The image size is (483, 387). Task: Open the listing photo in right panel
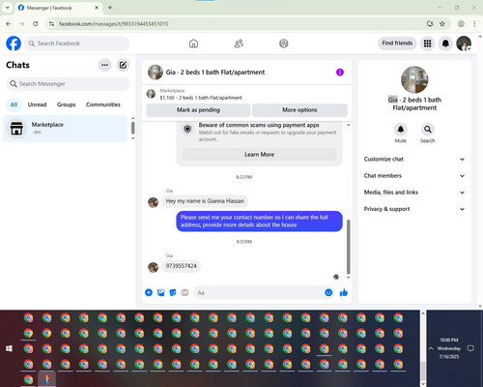click(414, 79)
